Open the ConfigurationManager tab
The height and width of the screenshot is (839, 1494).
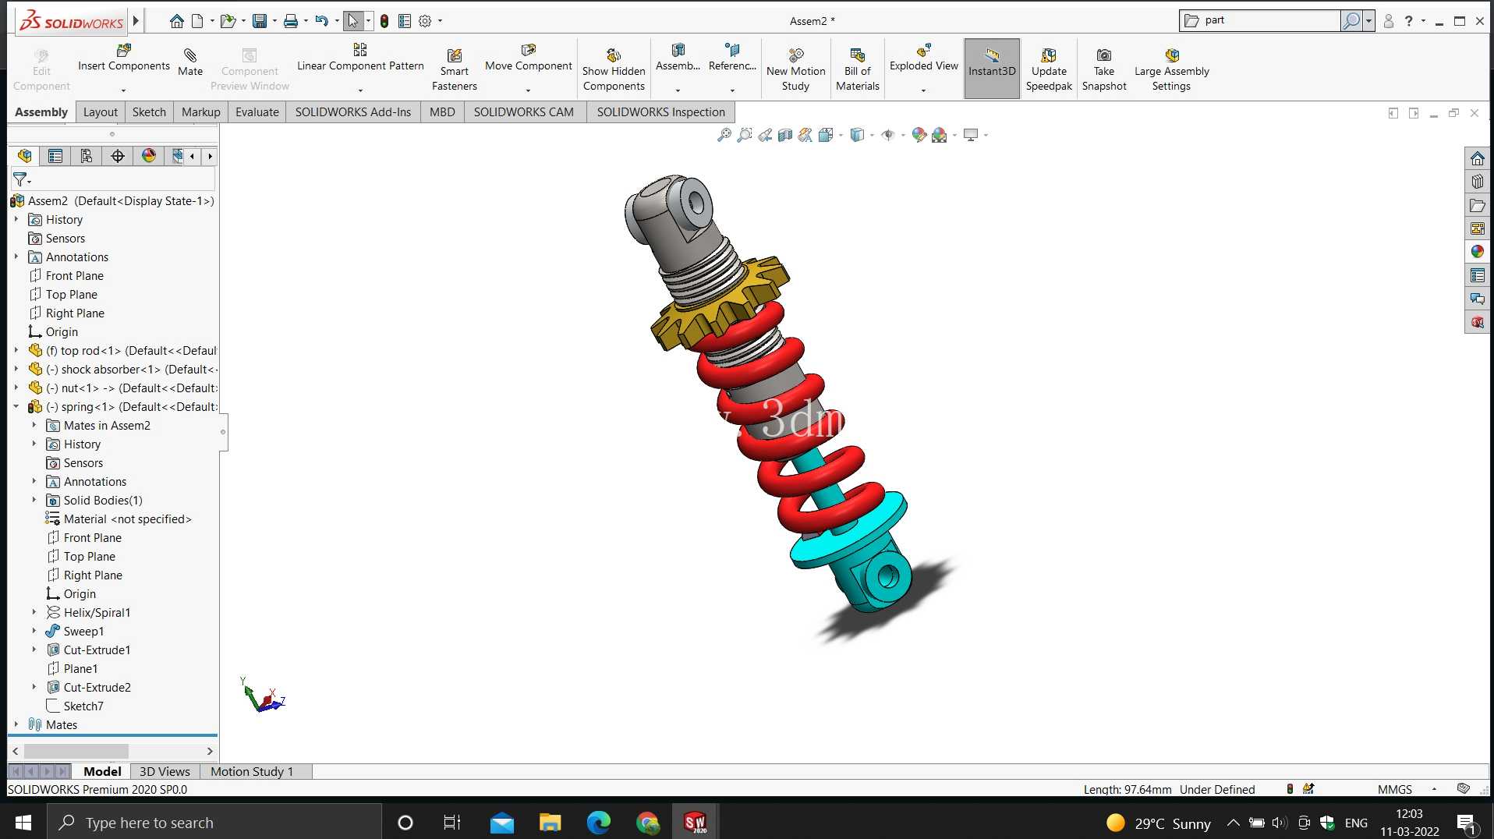[x=87, y=156]
